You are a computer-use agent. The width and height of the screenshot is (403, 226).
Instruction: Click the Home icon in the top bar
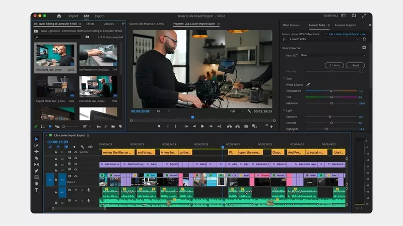pos(59,16)
